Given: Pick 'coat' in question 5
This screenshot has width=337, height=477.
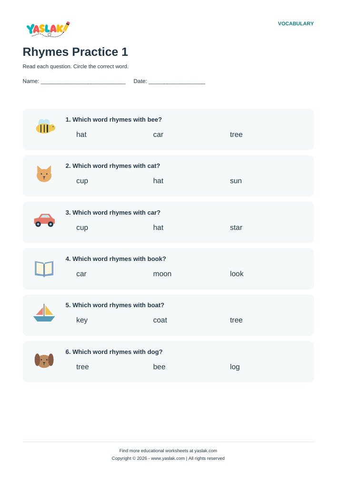Looking at the screenshot, I should [160, 320].
